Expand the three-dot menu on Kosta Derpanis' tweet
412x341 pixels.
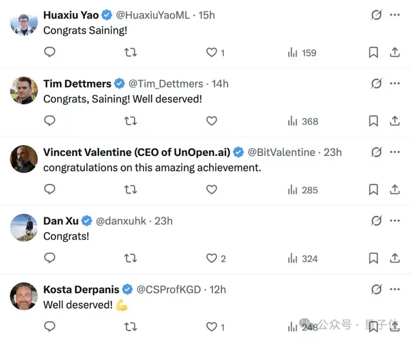pos(395,289)
